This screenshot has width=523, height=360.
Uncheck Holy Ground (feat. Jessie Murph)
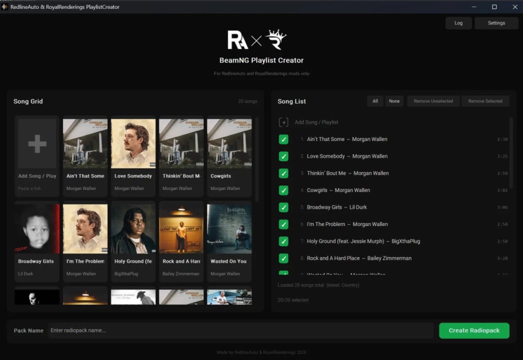click(x=283, y=241)
